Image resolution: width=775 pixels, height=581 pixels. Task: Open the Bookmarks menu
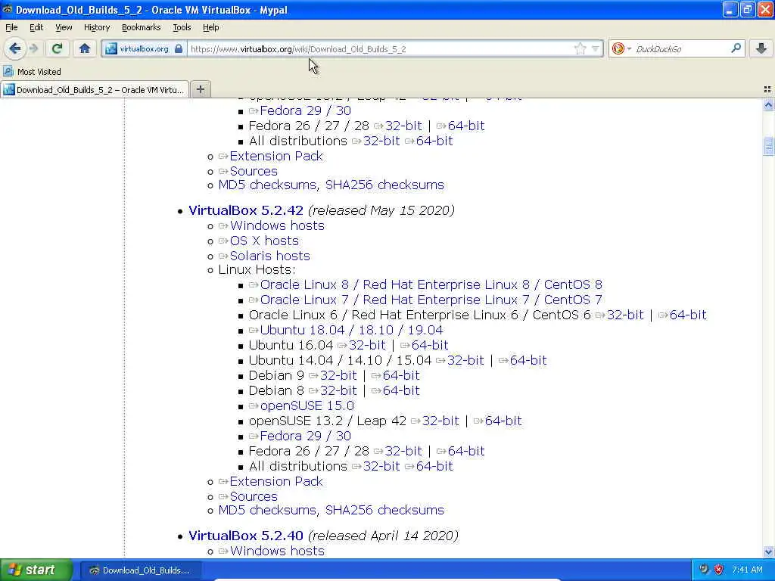[141, 28]
